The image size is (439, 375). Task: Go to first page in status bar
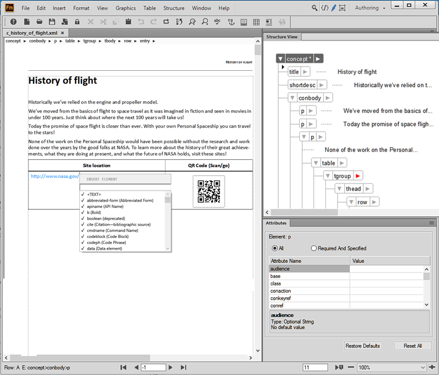[123, 367]
